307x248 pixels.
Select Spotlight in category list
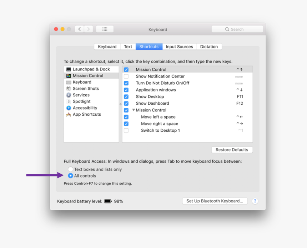click(91, 101)
